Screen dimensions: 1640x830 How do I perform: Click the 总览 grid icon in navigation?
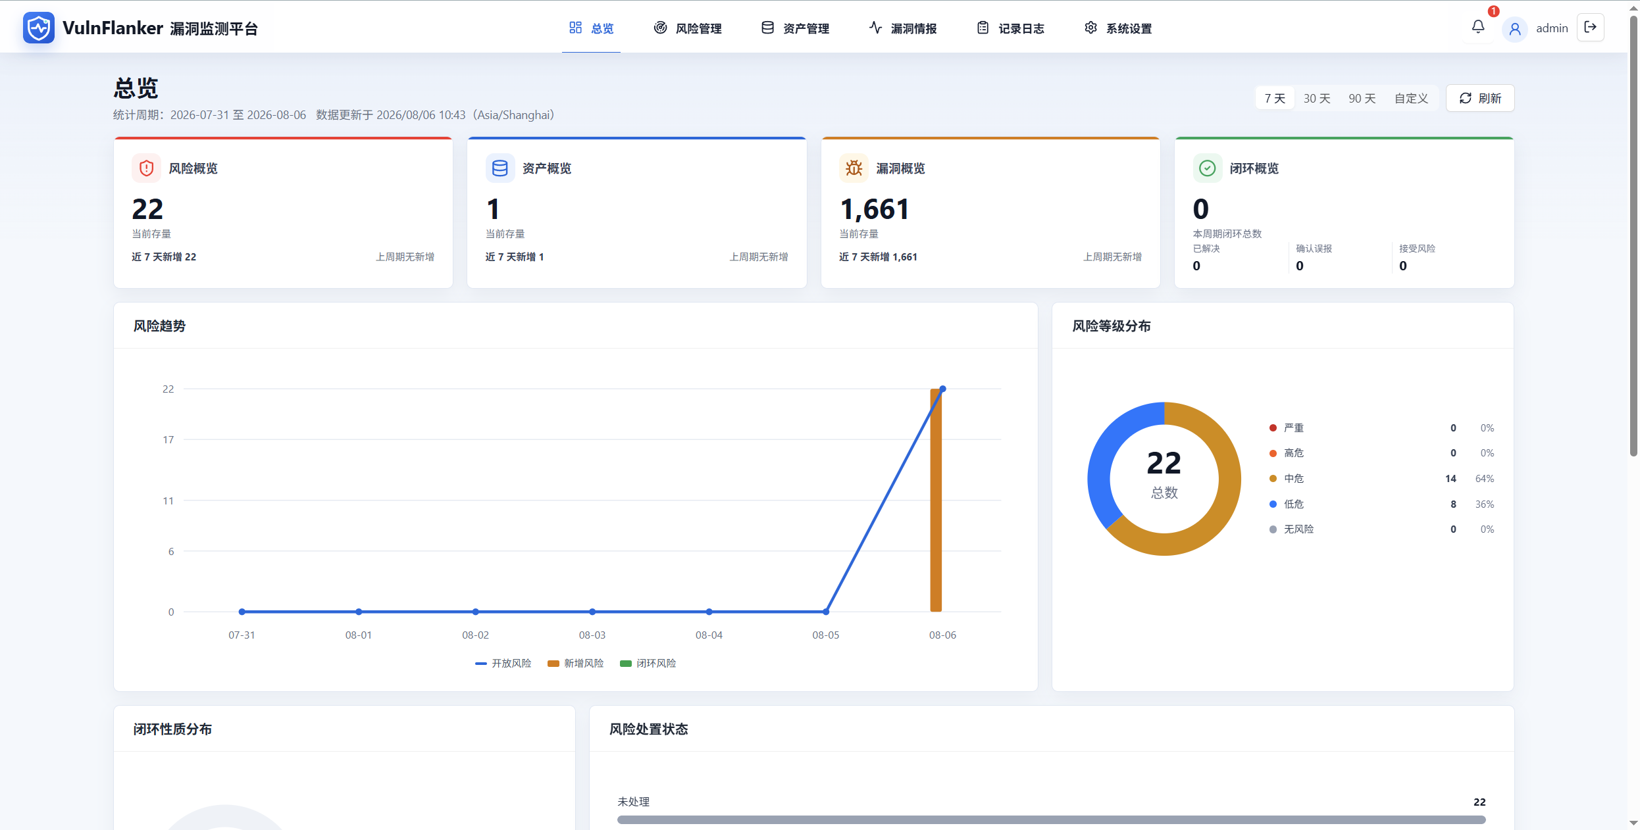576,28
